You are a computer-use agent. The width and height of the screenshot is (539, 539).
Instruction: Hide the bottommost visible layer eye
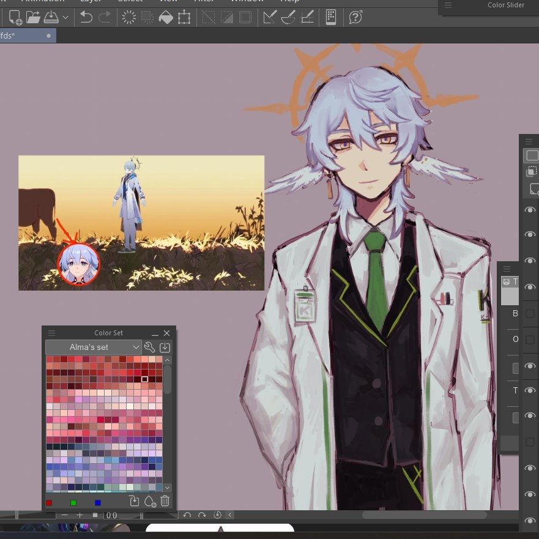pyautogui.click(x=530, y=520)
